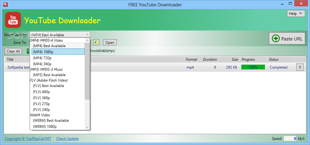Sort by the Title column header
The image size is (310, 145).
click(x=10, y=60)
